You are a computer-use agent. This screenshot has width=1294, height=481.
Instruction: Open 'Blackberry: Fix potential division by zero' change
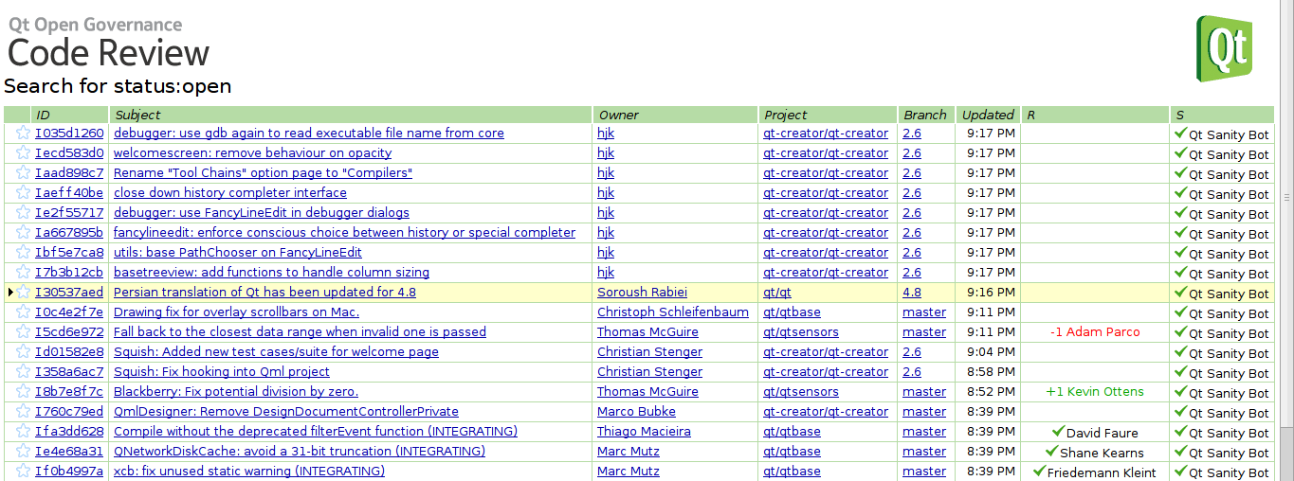point(235,392)
